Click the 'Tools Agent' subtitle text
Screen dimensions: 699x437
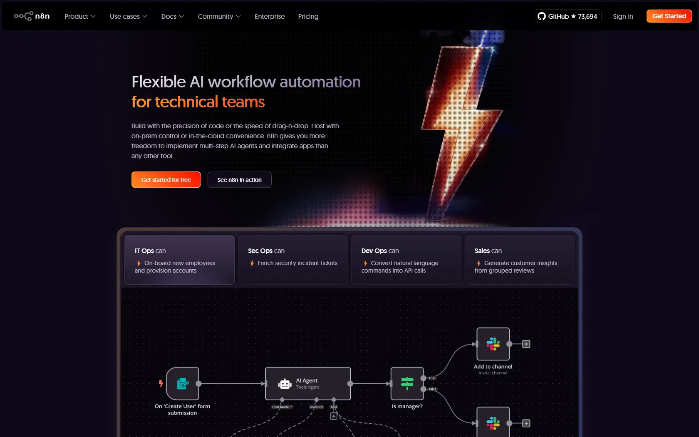click(307, 387)
